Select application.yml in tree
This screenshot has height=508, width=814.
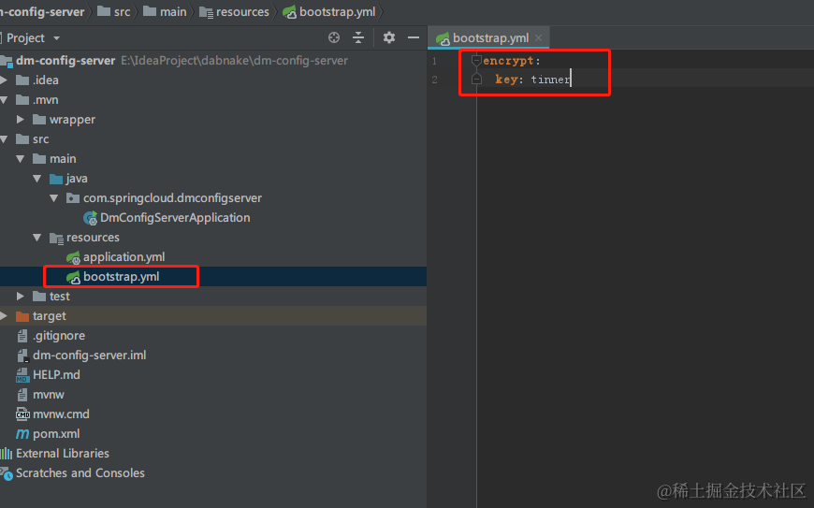(x=124, y=257)
